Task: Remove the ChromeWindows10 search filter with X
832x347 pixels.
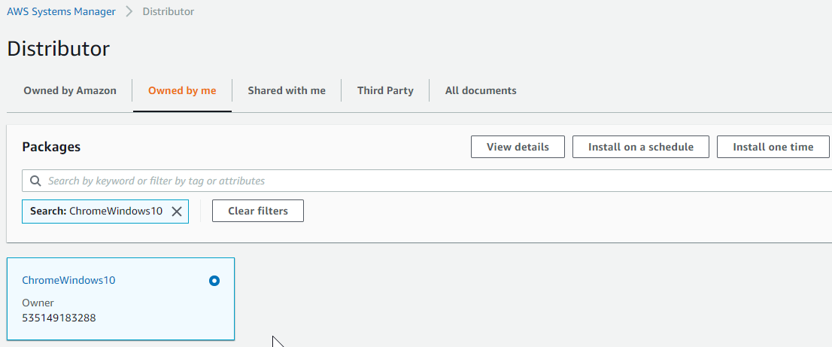Action: [177, 212]
